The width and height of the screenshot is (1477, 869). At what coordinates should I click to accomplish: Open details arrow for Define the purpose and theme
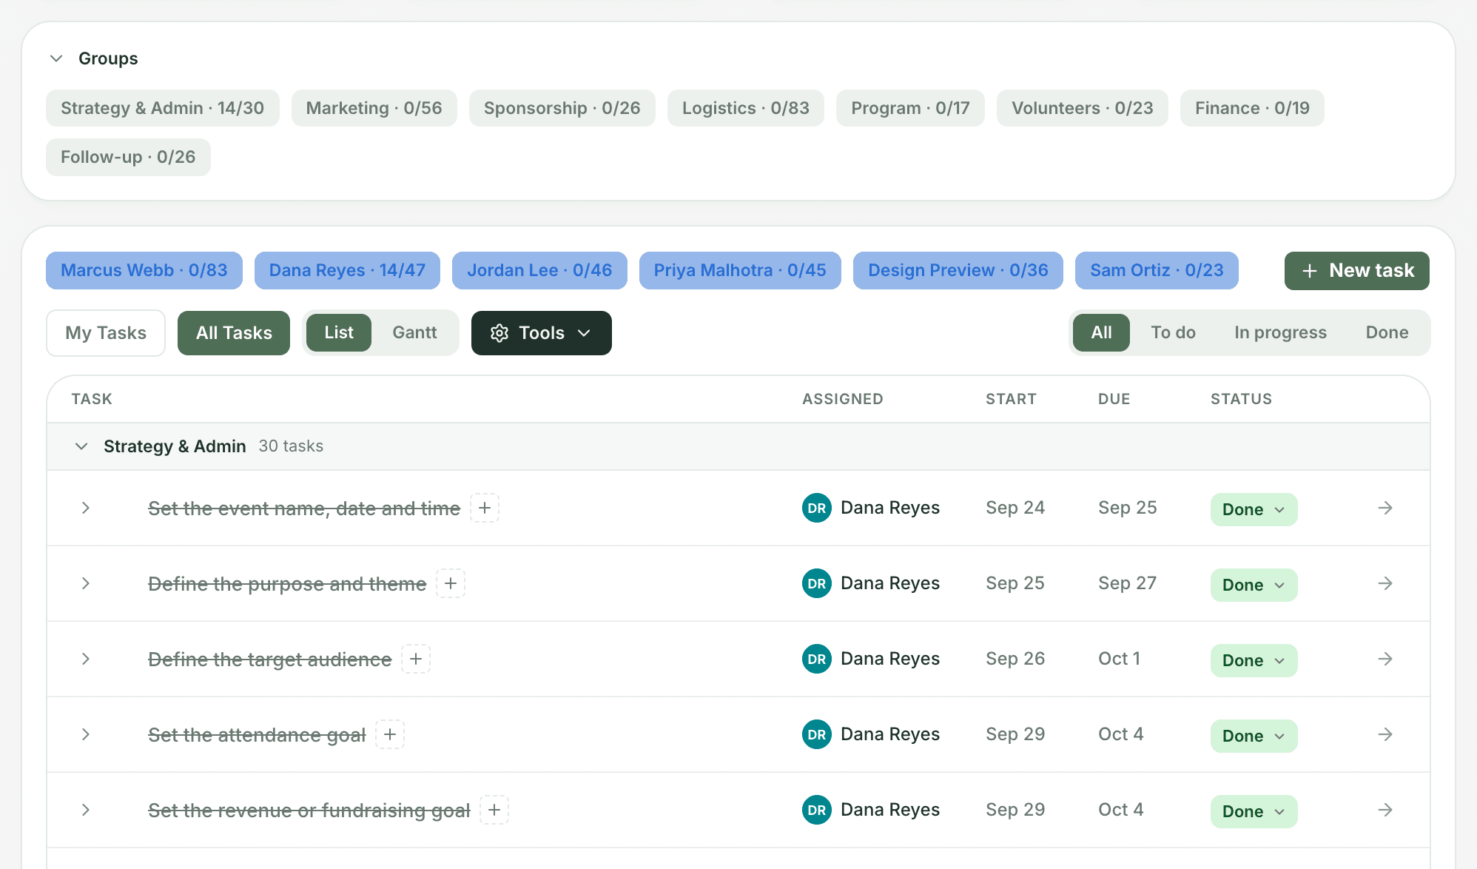[x=1385, y=583]
